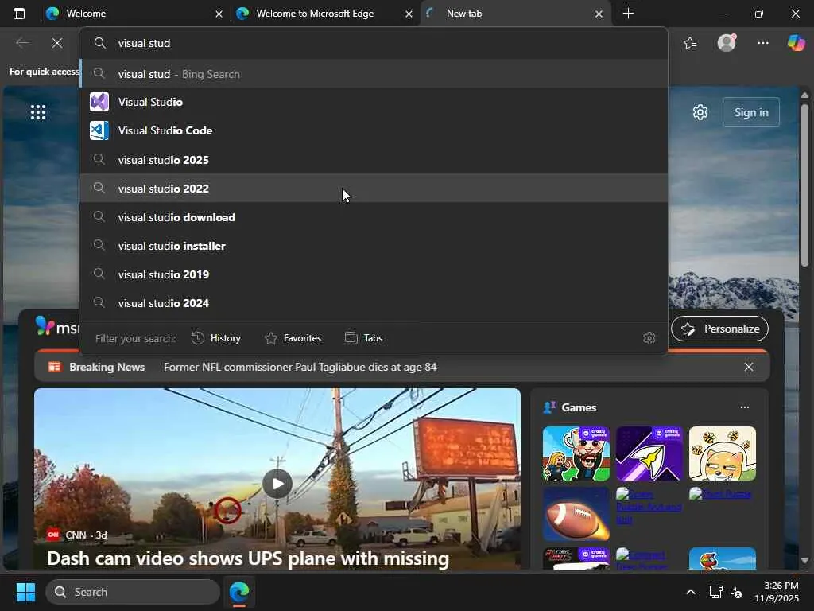The width and height of the screenshot is (814, 611).
Task: Open Paul Tagliabue breaking news headline
Action: [300, 367]
